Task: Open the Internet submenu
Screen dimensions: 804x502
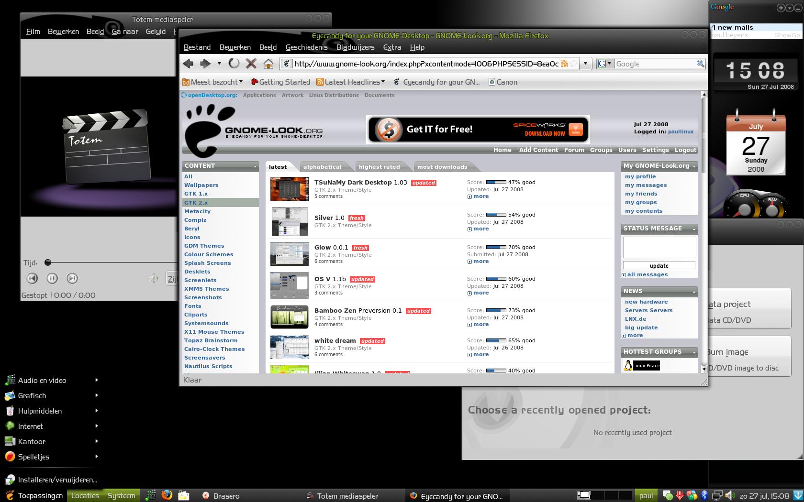Action: pos(52,426)
